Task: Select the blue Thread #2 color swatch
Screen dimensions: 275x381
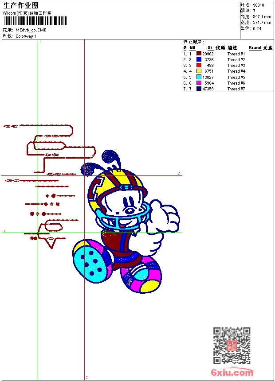Action: (199, 59)
